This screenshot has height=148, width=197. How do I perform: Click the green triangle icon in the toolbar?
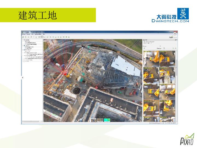pyautogui.click(x=69, y=37)
